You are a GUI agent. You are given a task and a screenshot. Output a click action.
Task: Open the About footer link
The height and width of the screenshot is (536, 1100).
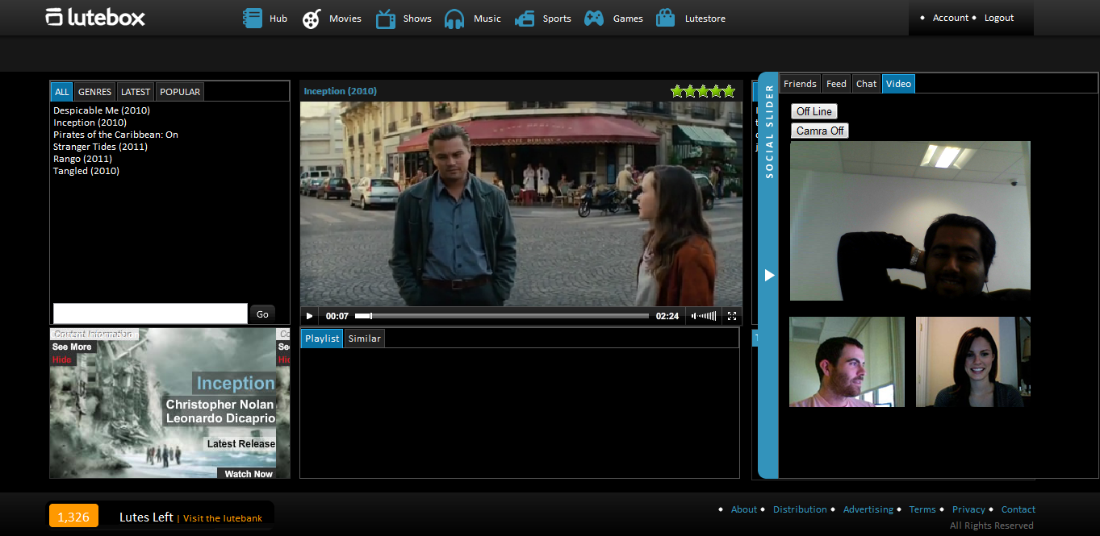pos(744,509)
